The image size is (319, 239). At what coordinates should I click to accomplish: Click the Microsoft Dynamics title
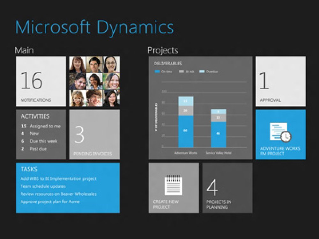point(95,28)
